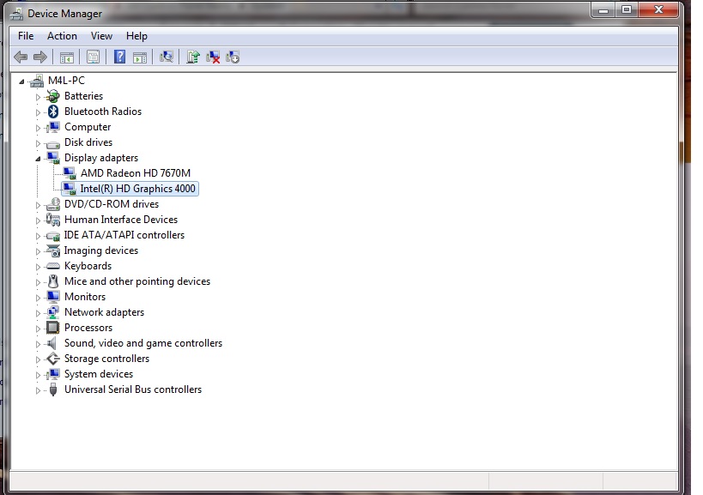Open Properties from the toolbar icon

click(x=93, y=57)
